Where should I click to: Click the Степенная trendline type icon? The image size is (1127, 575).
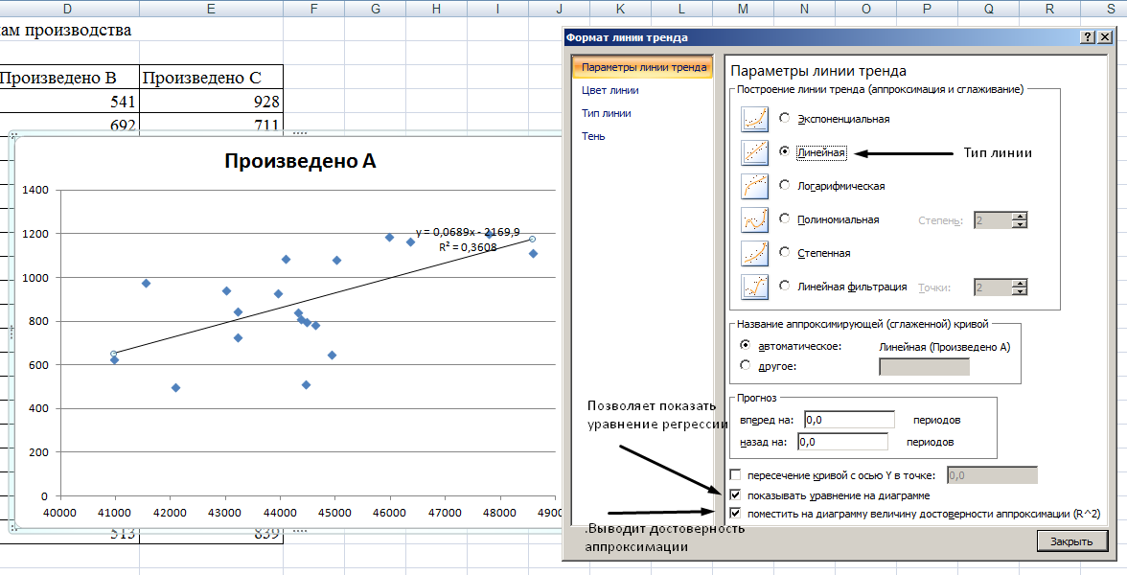click(x=755, y=253)
